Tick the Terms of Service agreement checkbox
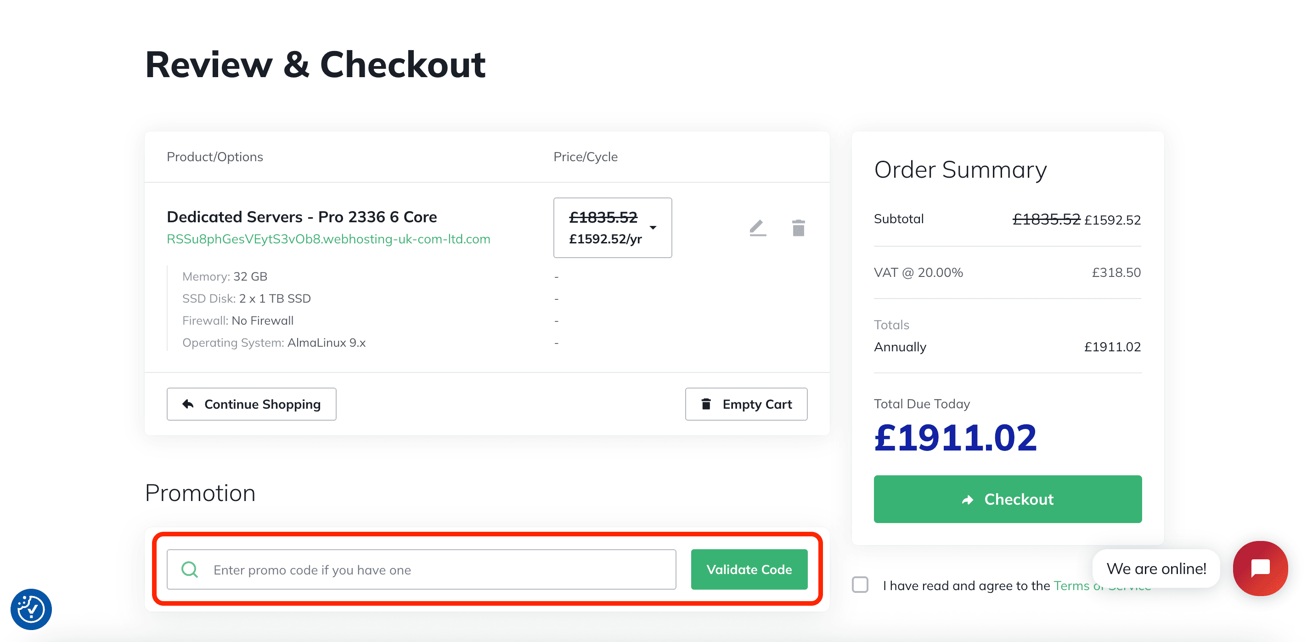This screenshot has height=642, width=1307. [x=860, y=585]
